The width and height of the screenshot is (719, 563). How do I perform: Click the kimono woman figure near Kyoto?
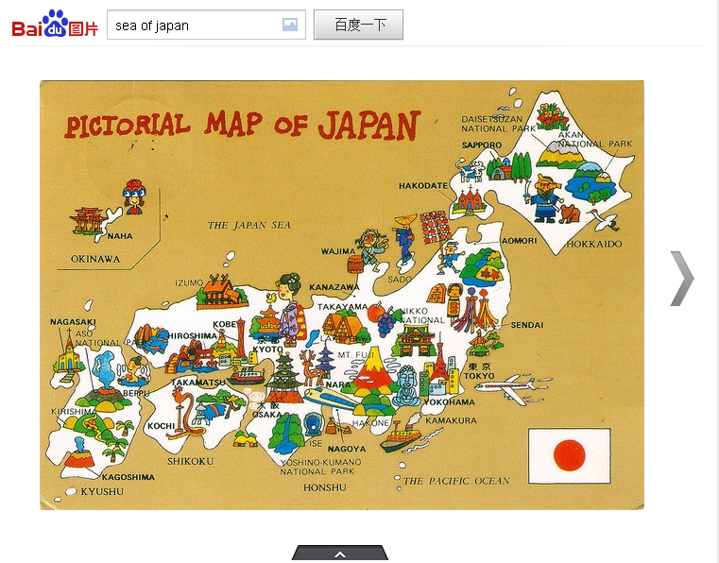coord(290,307)
